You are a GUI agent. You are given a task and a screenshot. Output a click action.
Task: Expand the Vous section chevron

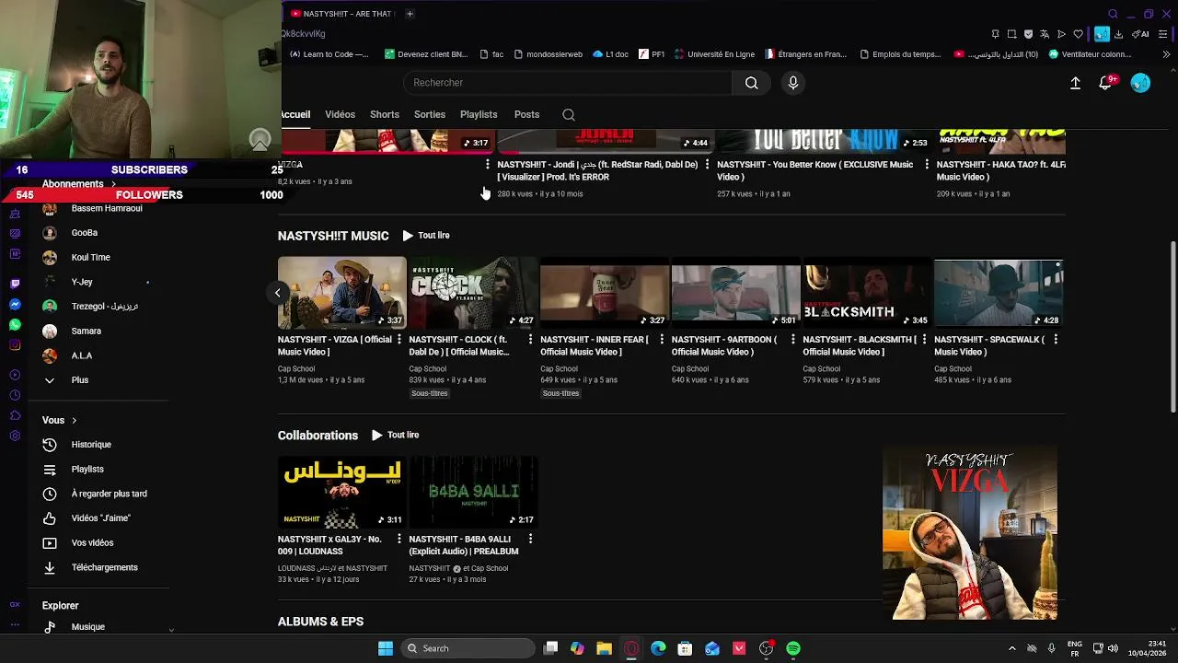[74, 421]
